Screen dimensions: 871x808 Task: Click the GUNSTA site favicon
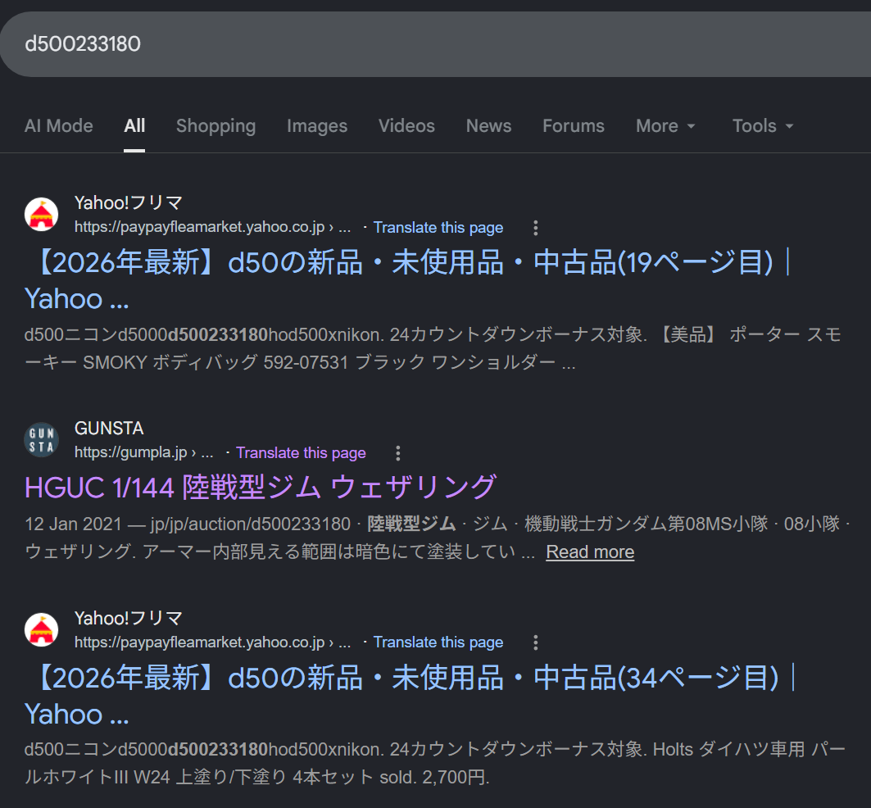pyautogui.click(x=41, y=440)
